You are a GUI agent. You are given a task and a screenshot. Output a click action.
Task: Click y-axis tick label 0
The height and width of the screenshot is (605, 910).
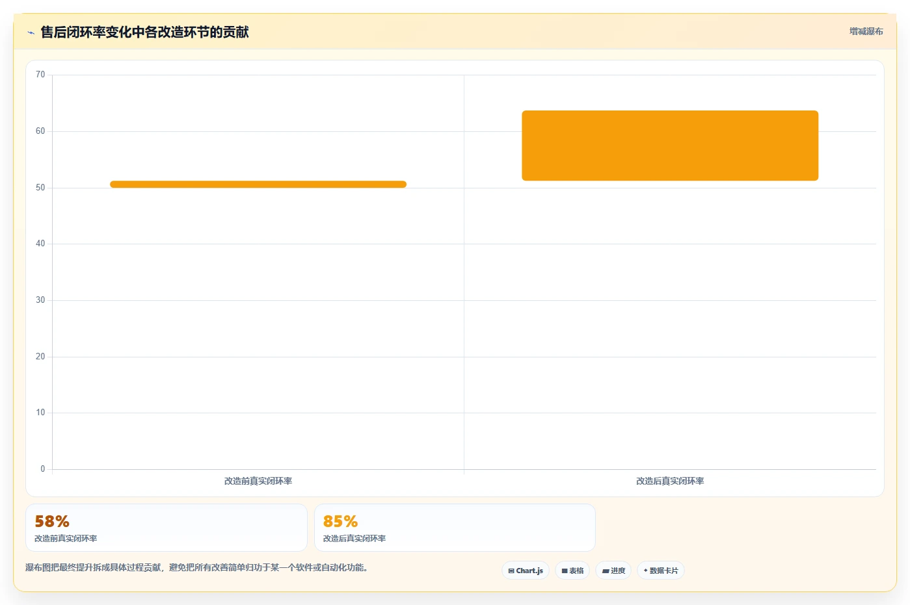pos(43,469)
